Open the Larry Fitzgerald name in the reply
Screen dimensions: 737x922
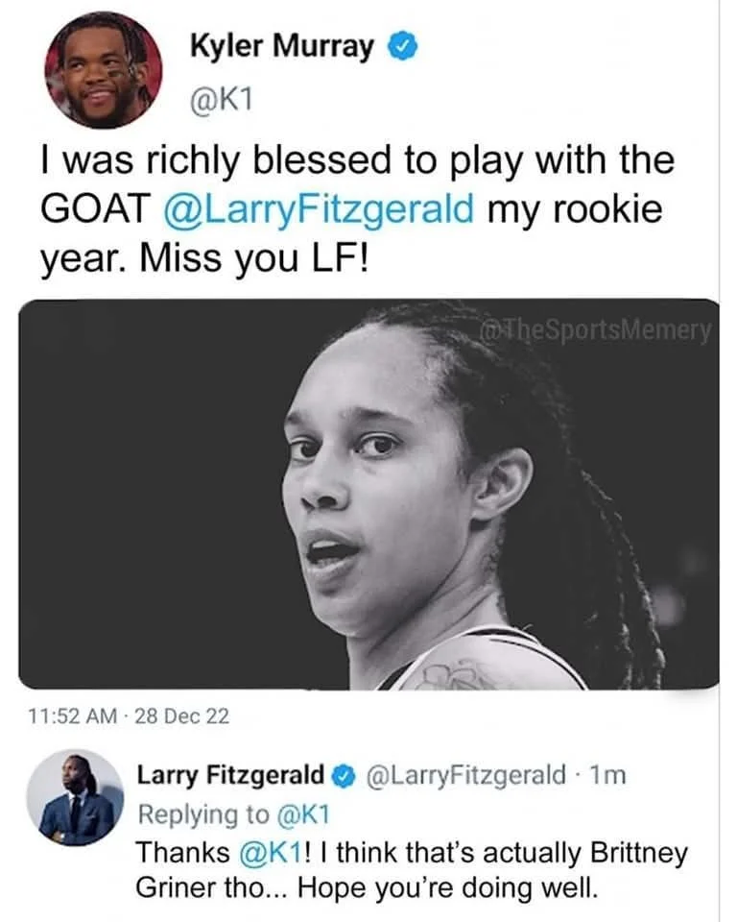[230, 774]
